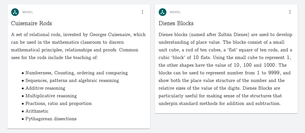Open the Cuisenaire Rods title
The image size is (305, 133).
31,23
